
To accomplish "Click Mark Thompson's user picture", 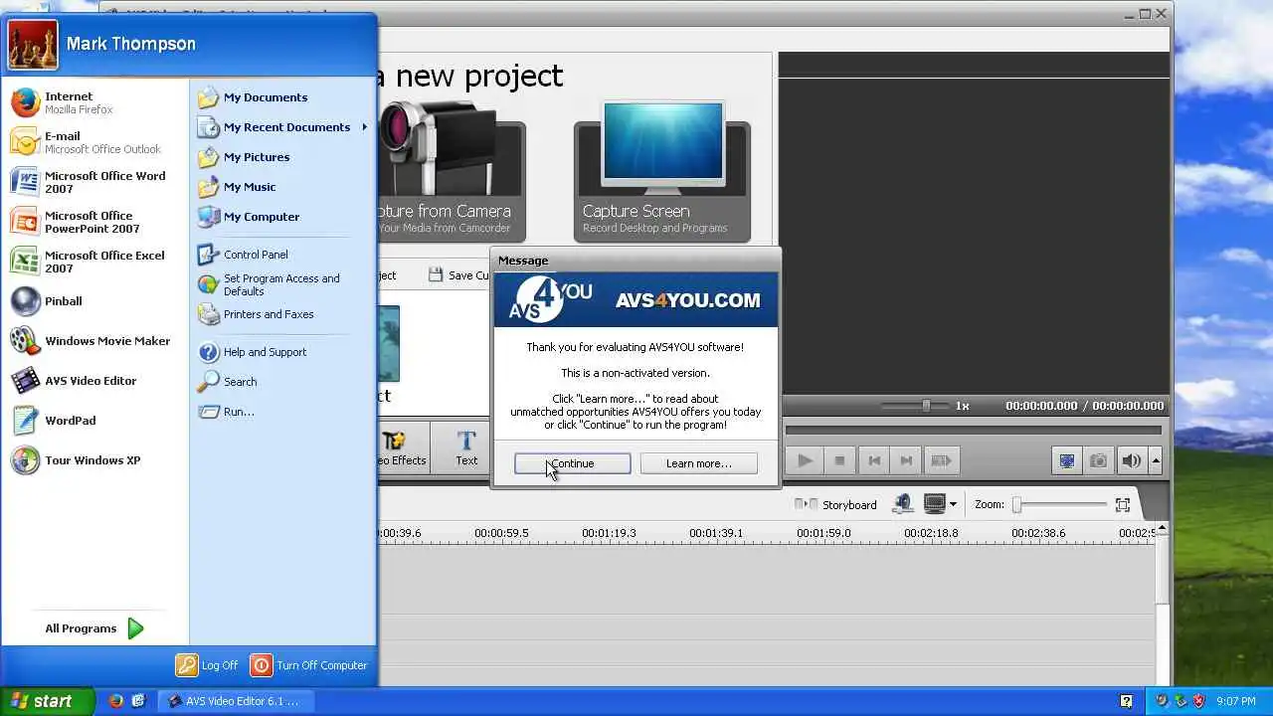I will coord(33,44).
